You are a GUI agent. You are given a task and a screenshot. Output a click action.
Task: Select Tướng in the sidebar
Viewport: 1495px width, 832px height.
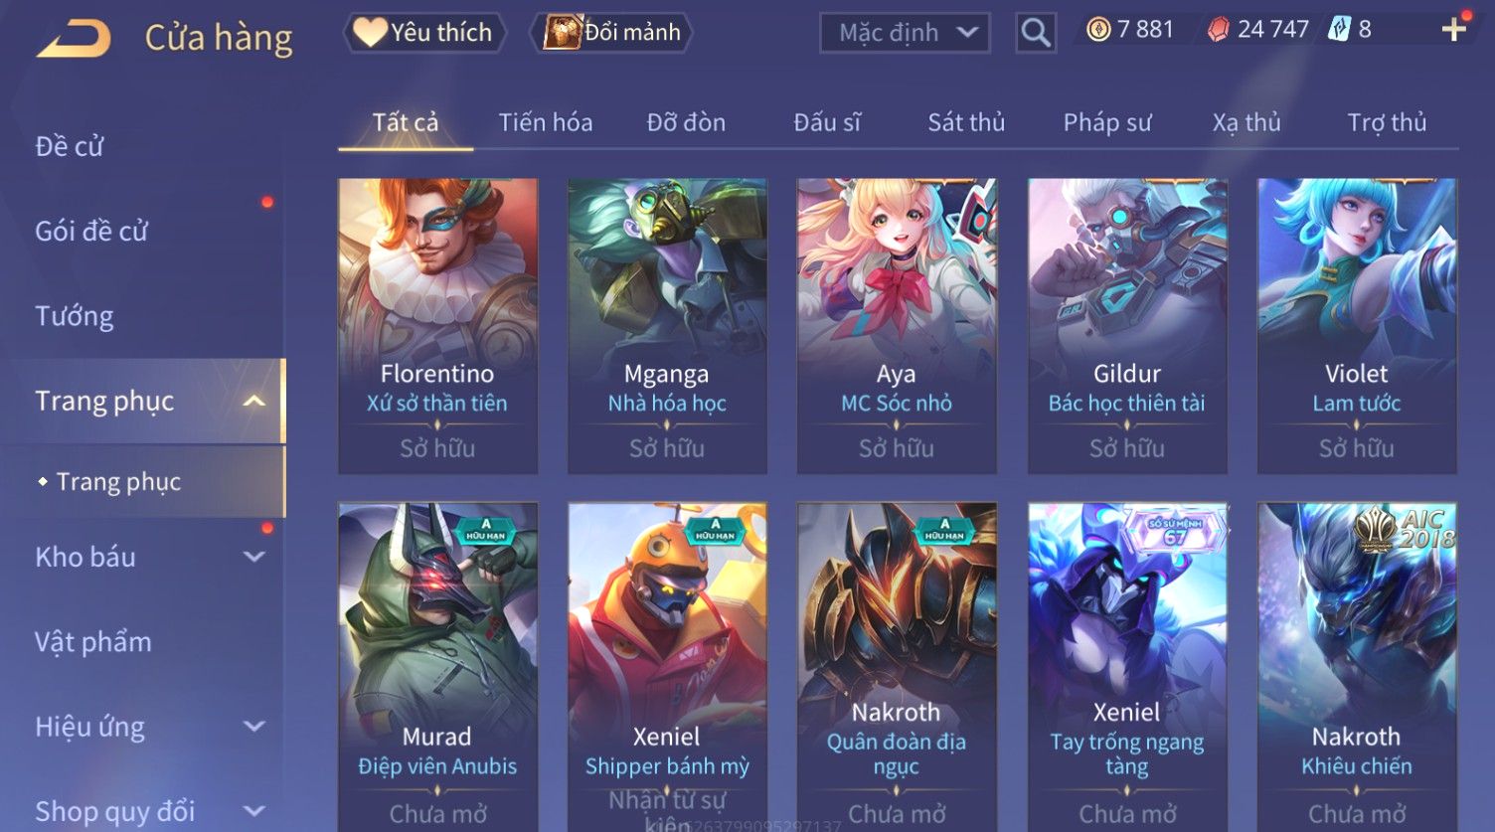(75, 316)
